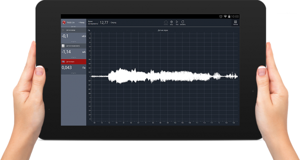Click the experiment time value 12,77
The height and width of the screenshot is (160, 300).
(x=104, y=23)
